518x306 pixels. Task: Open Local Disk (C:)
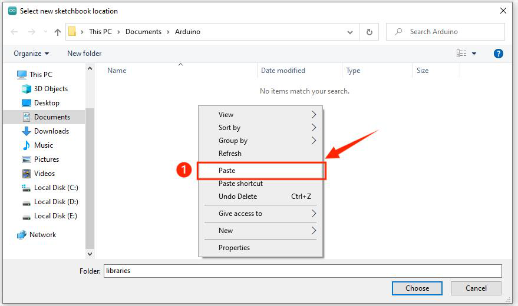(x=50, y=188)
